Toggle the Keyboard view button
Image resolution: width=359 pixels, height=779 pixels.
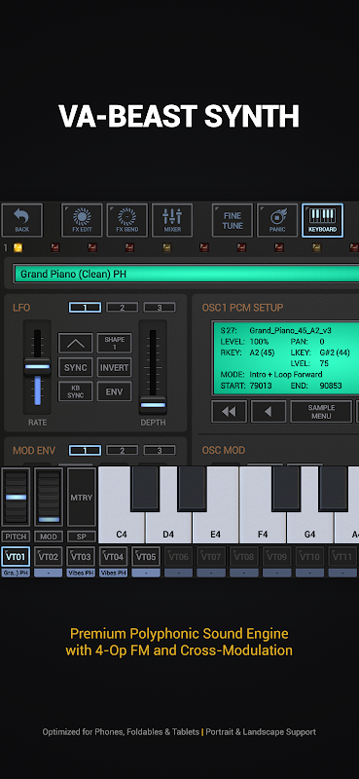click(x=323, y=220)
